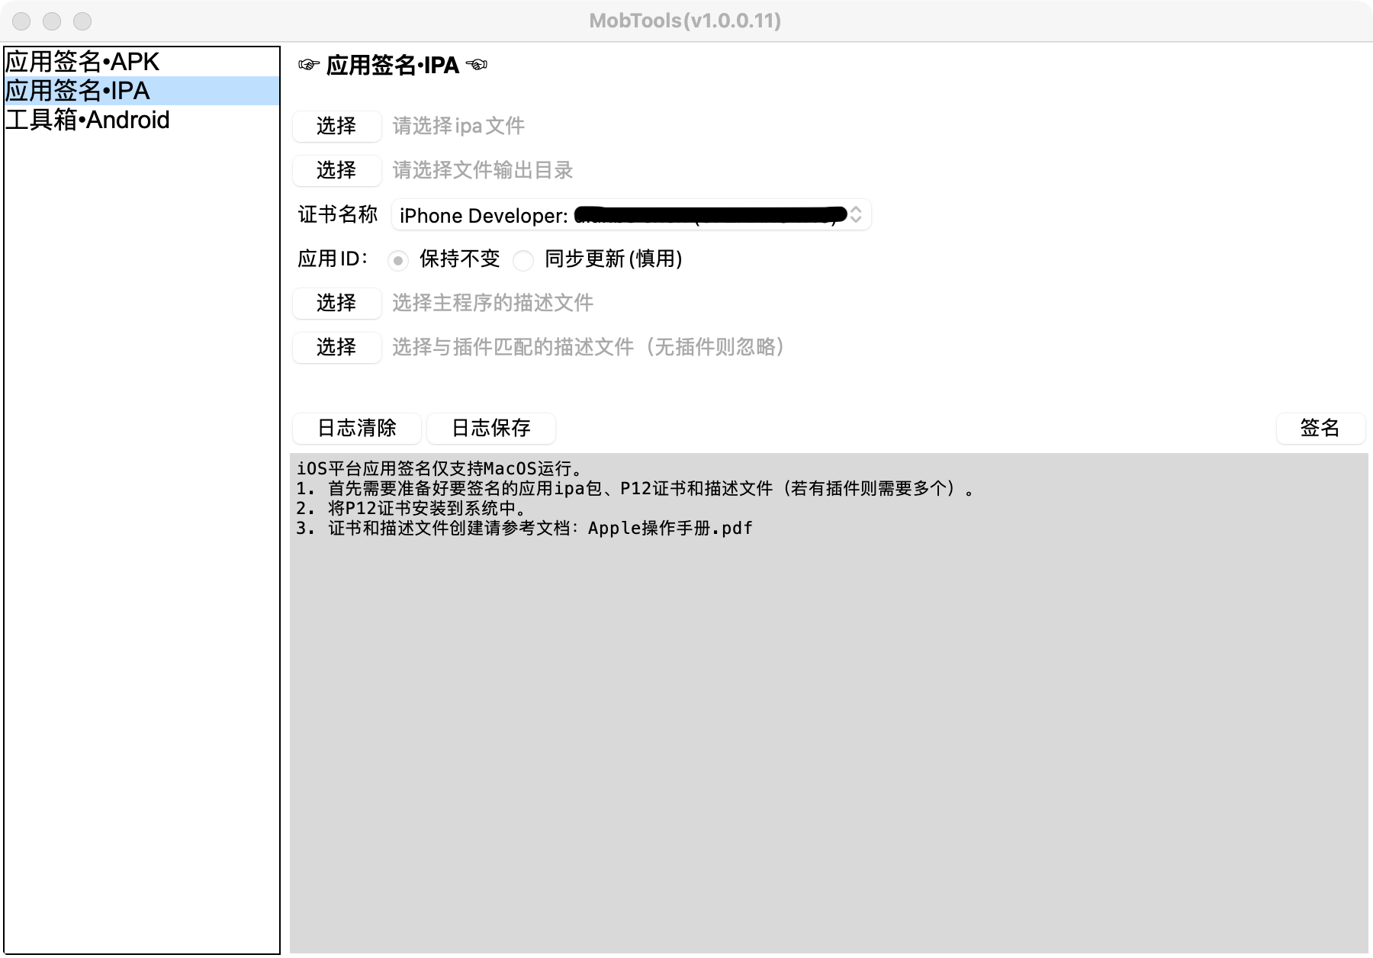Select 应用签名•IPA sidebar item

pyautogui.click(x=142, y=91)
